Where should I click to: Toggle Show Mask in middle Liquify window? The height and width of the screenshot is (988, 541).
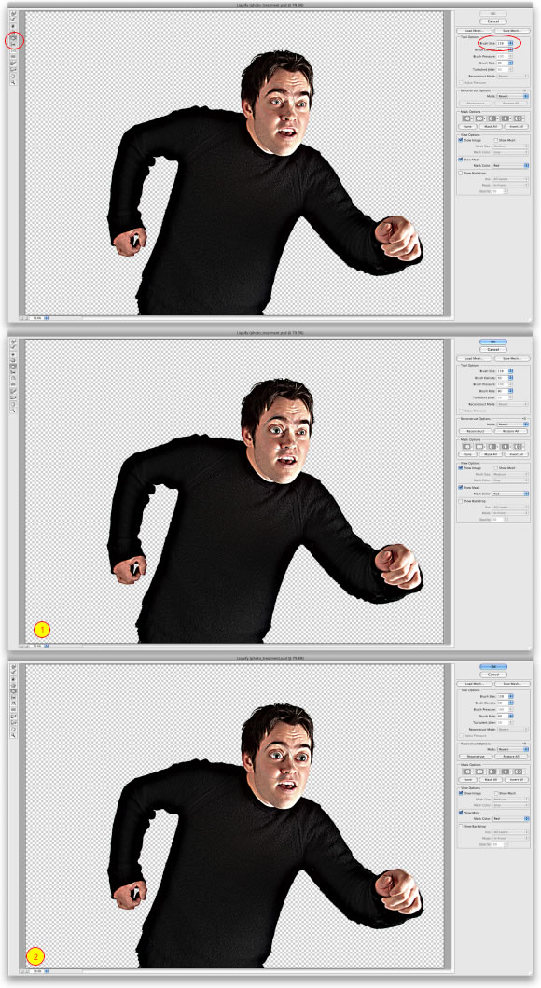pyautogui.click(x=461, y=488)
